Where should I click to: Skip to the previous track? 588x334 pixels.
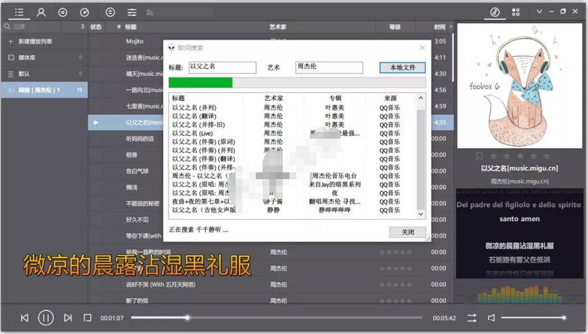24,318
